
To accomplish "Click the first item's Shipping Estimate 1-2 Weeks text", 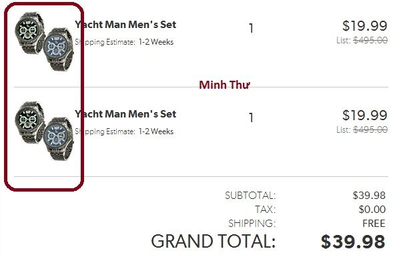I will coord(124,42).
